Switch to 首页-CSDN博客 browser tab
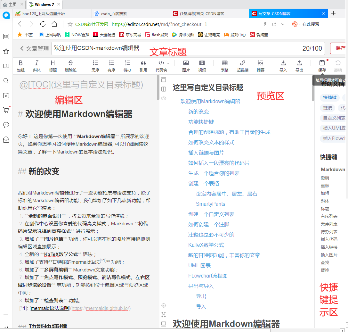This screenshot has width=348, height=332. (209, 13)
